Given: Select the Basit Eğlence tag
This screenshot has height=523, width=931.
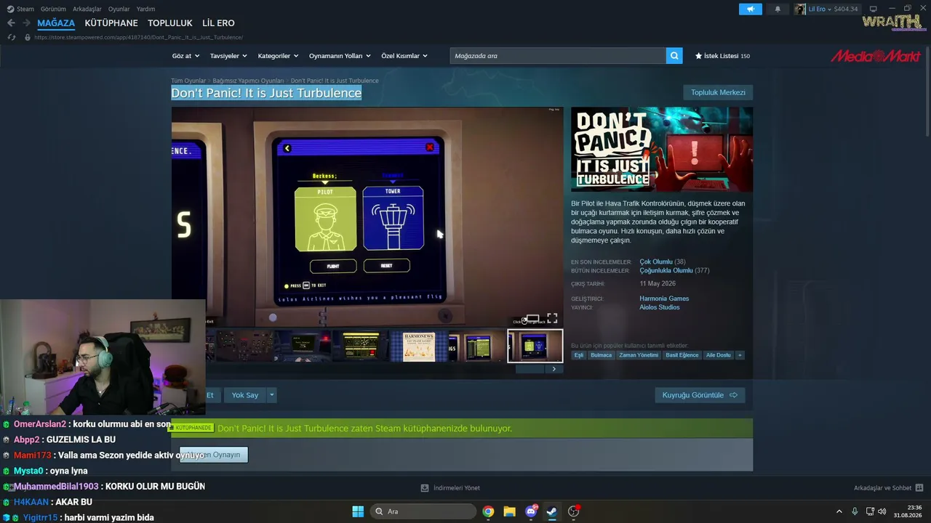Looking at the screenshot, I should coord(682,355).
